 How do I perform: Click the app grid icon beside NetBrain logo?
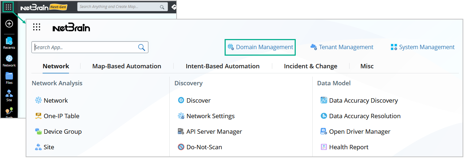pos(36,27)
